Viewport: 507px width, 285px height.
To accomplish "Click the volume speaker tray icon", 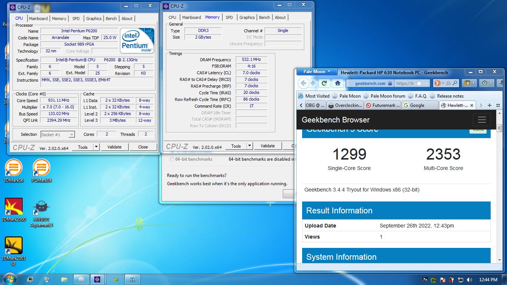I will pos(470,279).
